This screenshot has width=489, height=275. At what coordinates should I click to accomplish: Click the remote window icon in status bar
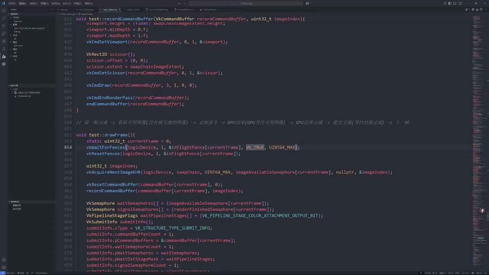pyautogui.click(x=3, y=273)
